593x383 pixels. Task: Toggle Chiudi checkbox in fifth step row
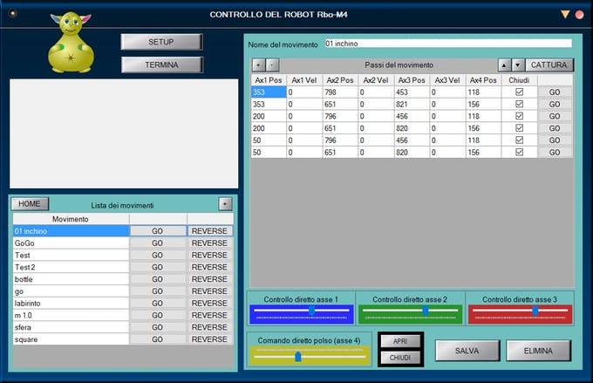(x=519, y=140)
